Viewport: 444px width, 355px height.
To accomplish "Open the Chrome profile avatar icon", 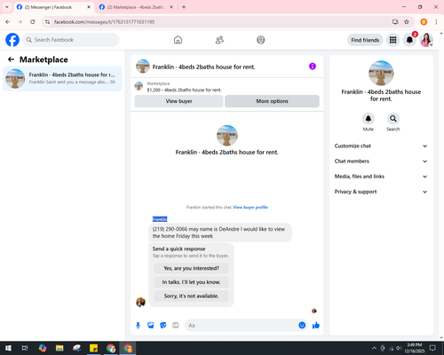I will [x=424, y=22].
